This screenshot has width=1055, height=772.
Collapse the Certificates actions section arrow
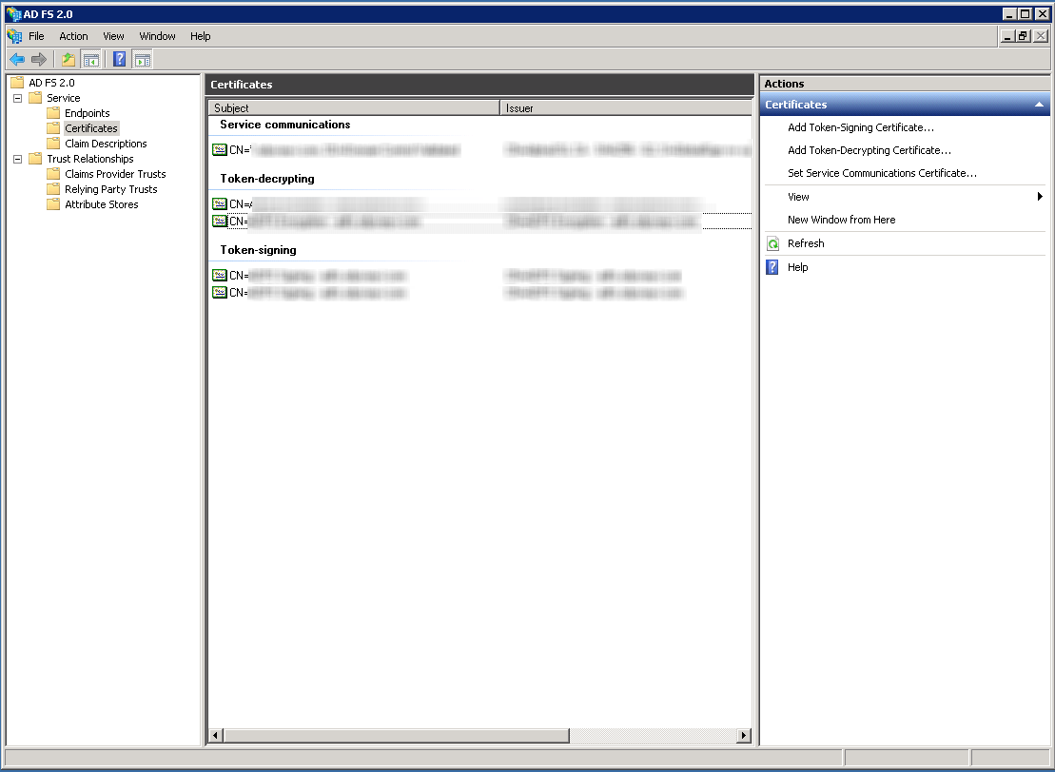[1039, 105]
